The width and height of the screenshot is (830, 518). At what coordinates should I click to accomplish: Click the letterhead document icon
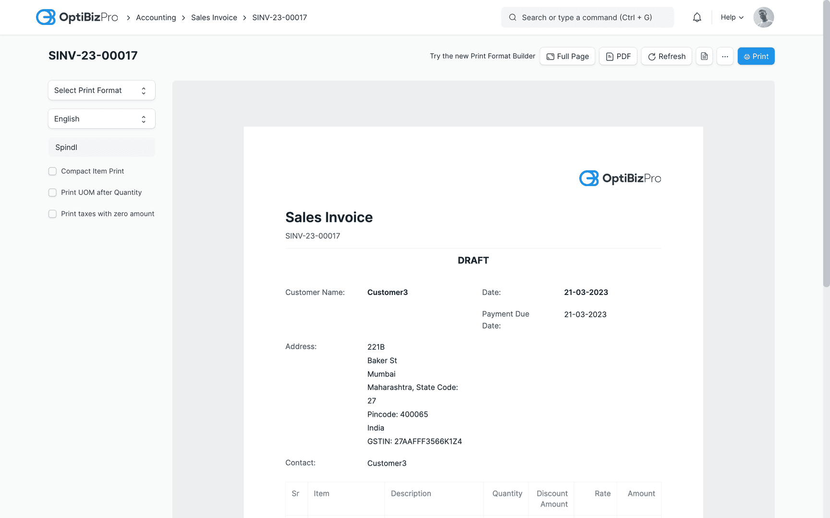point(704,56)
